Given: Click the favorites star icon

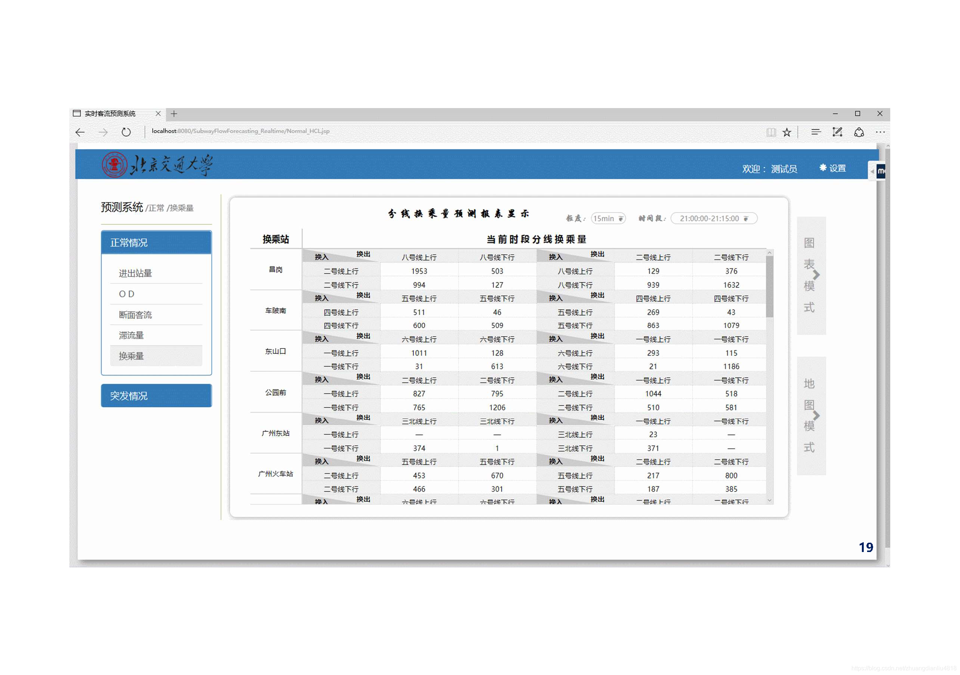Looking at the screenshot, I should pyautogui.click(x=787, y=133).
